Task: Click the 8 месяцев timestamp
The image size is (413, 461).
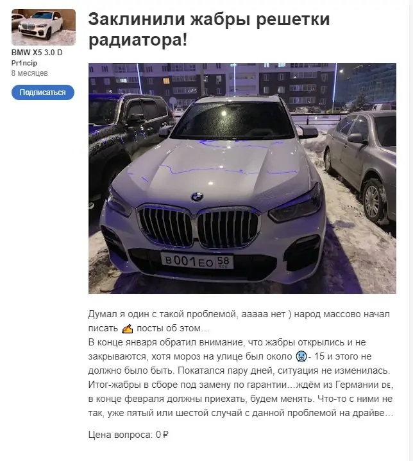Action: 29,73
